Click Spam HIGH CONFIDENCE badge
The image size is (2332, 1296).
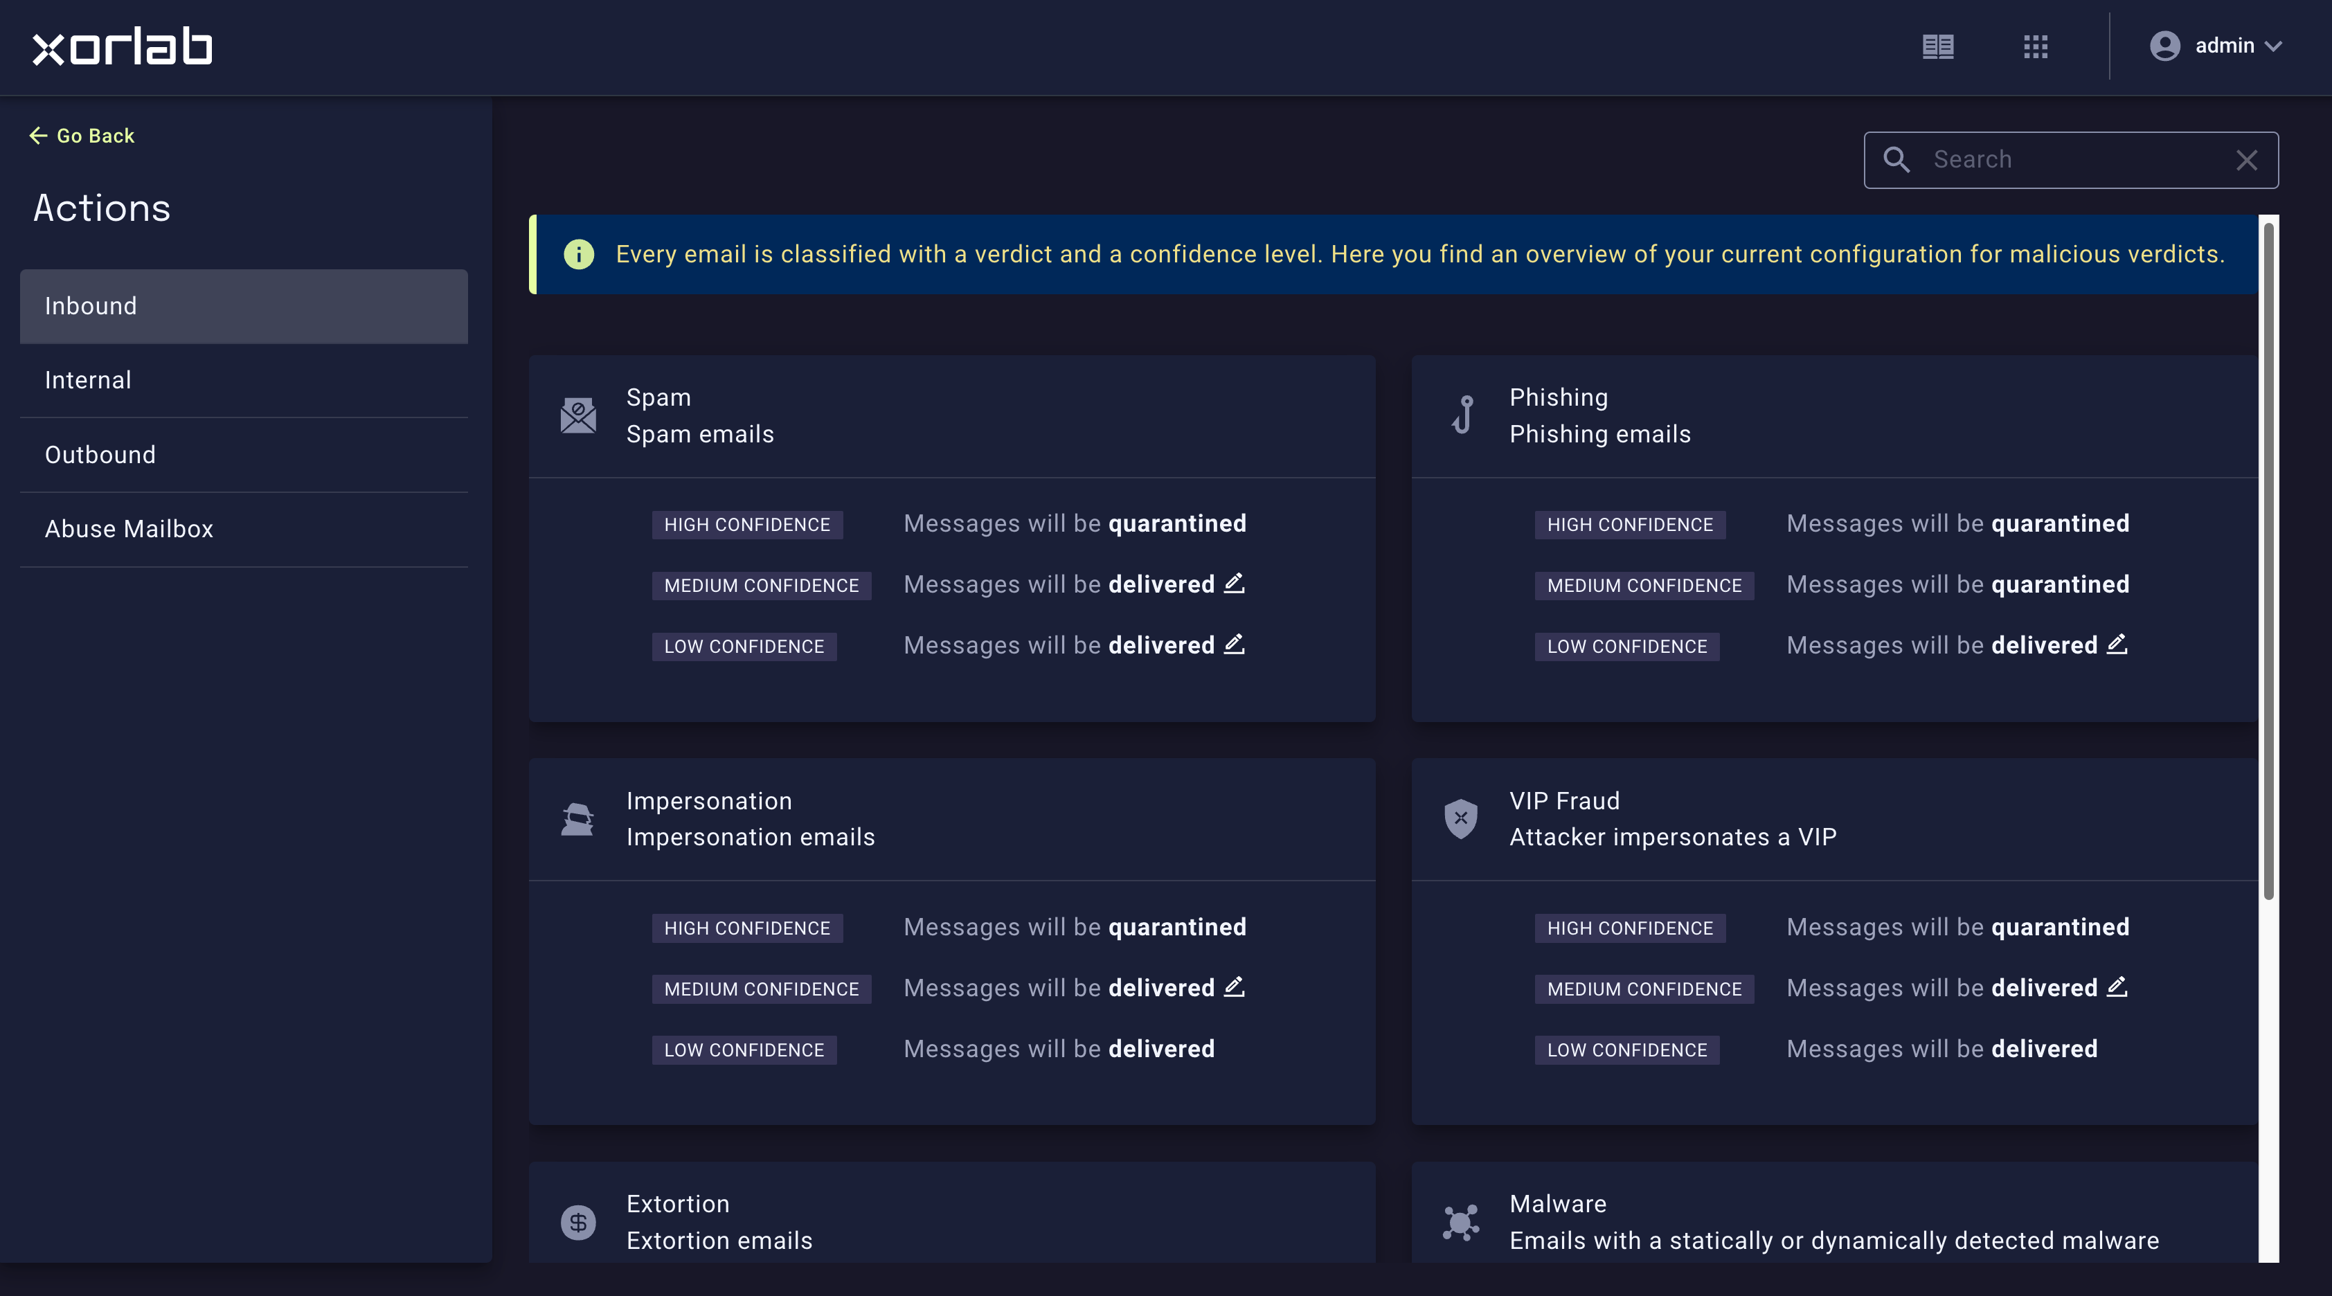[x=747, y=525]
